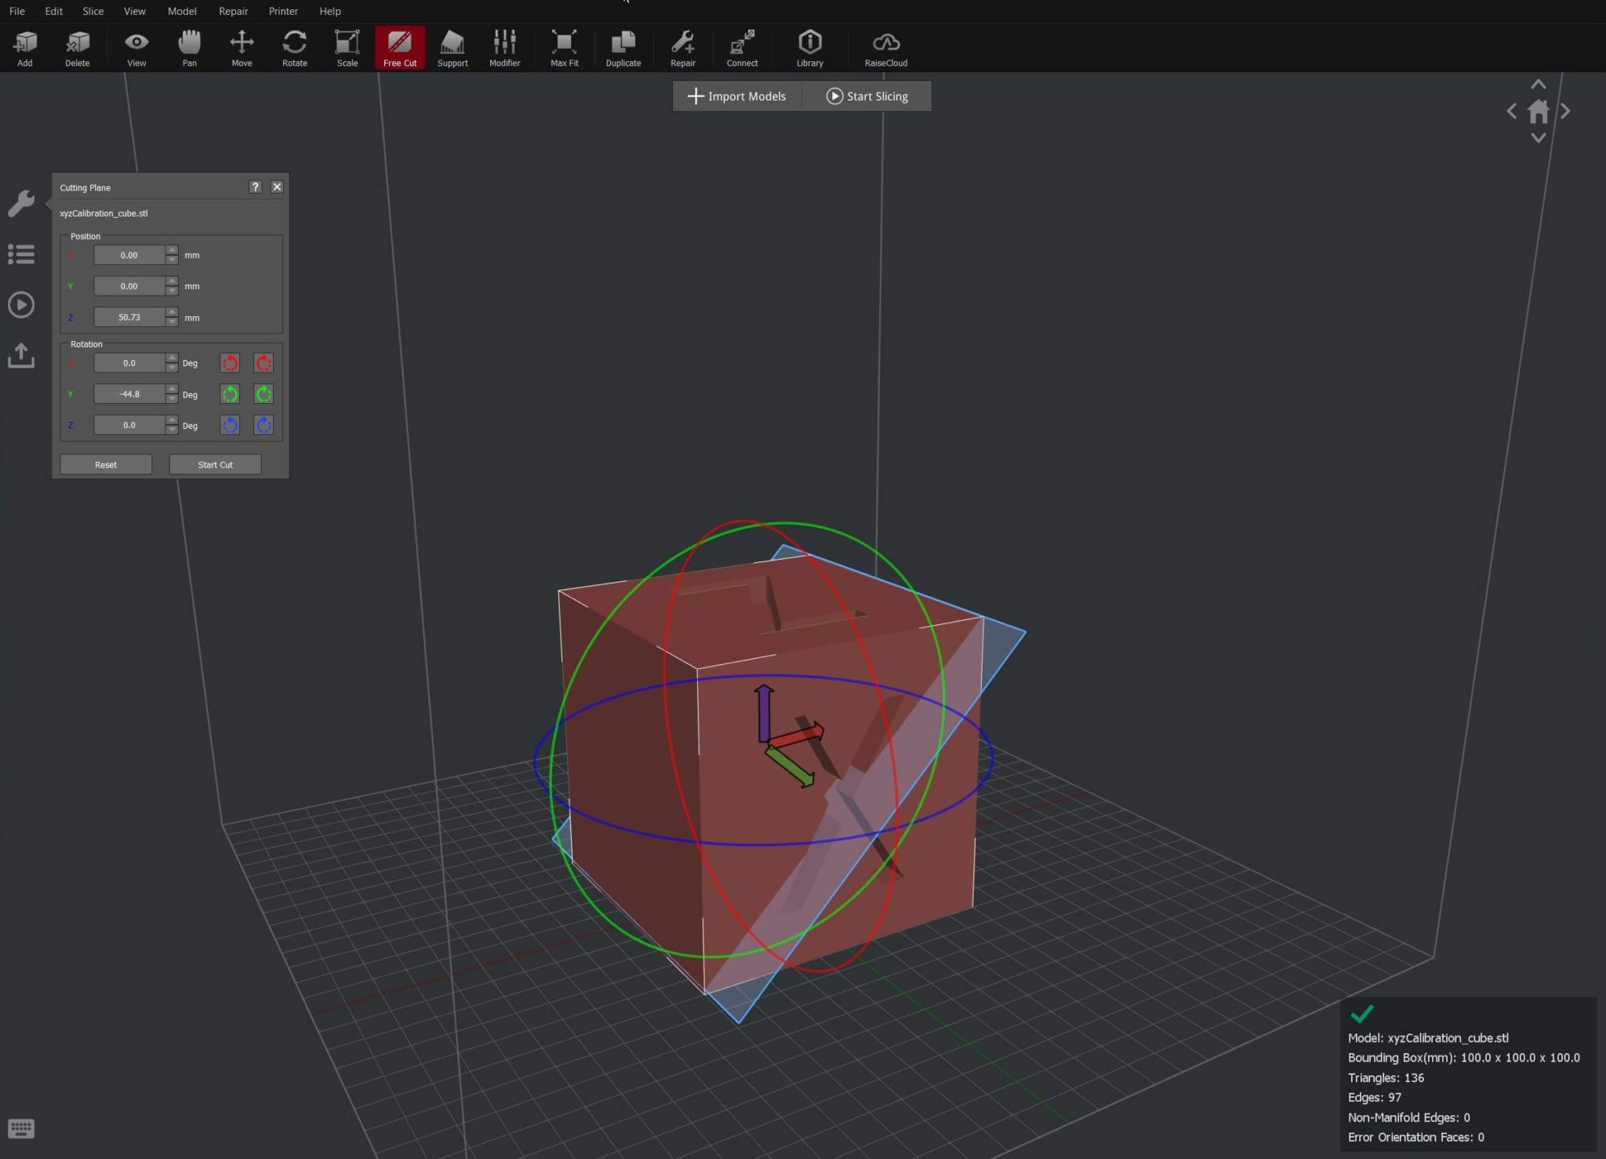Click the Support tool icon
This screenshot has width=1606, height=1159.
(452, 47)
